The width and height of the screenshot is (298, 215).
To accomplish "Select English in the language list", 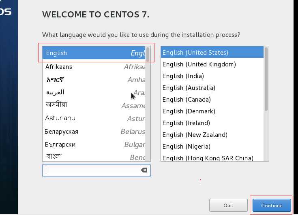I will 94,53.
